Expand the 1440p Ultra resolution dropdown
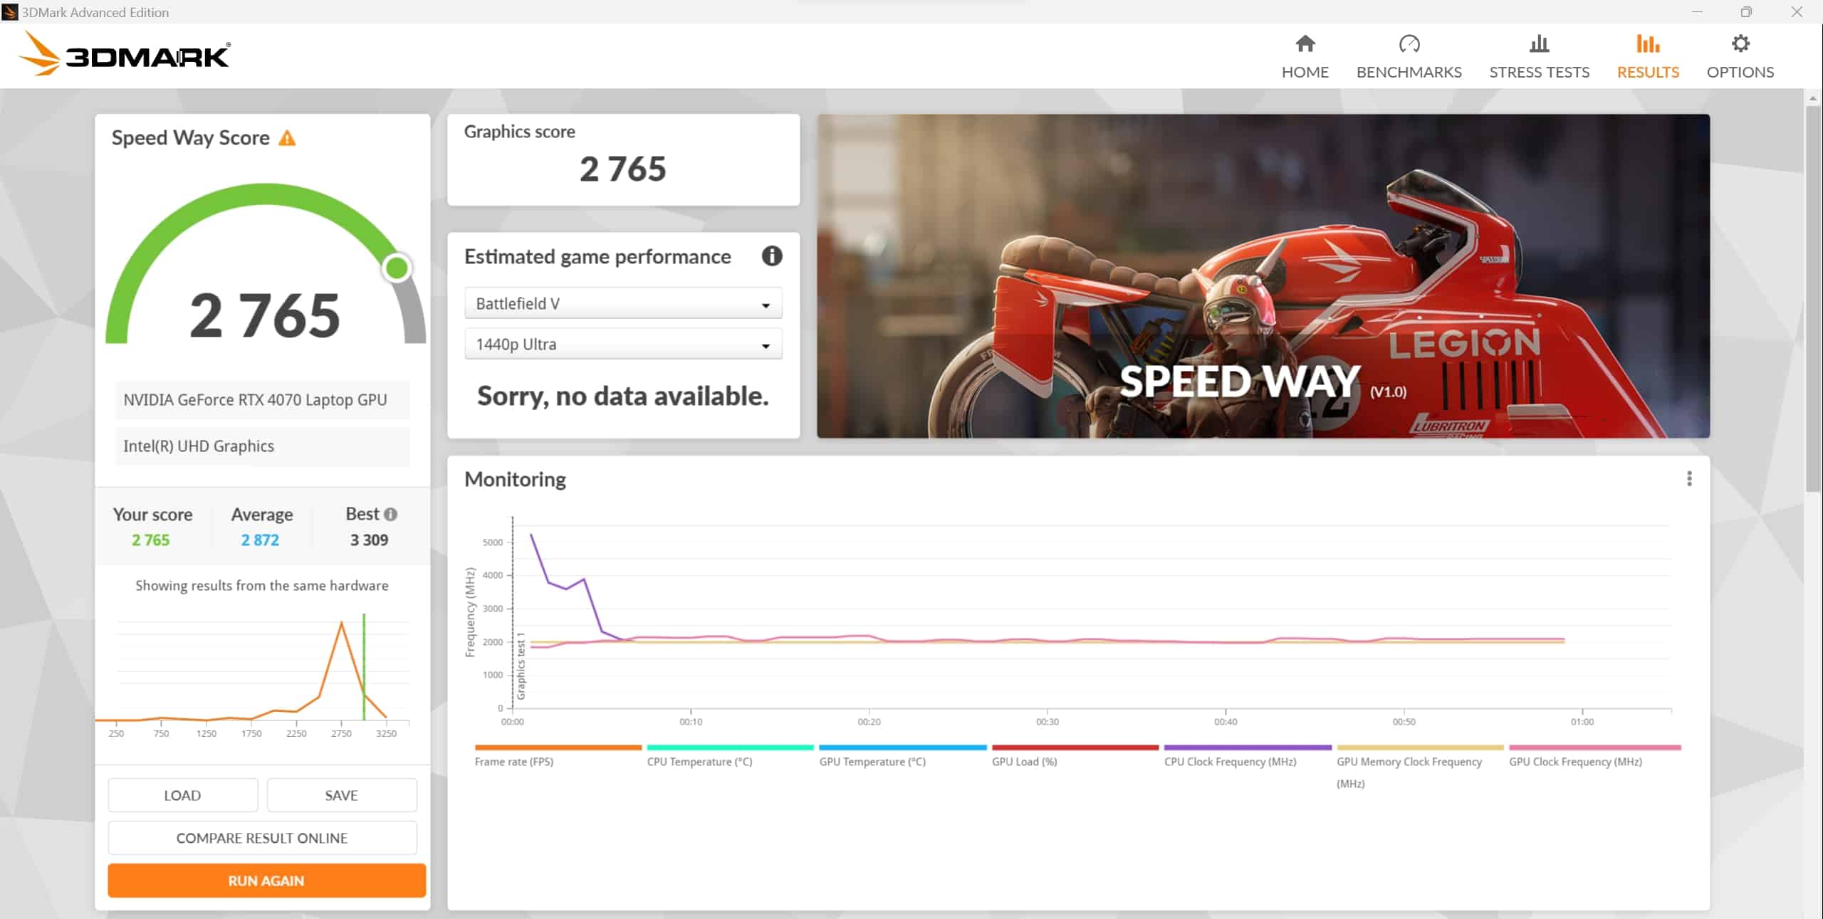Screen dimensions: 1823x919 623,345
